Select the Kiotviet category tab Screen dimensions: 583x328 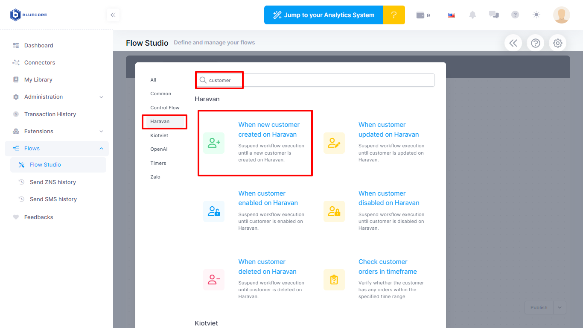coord(159,135)
